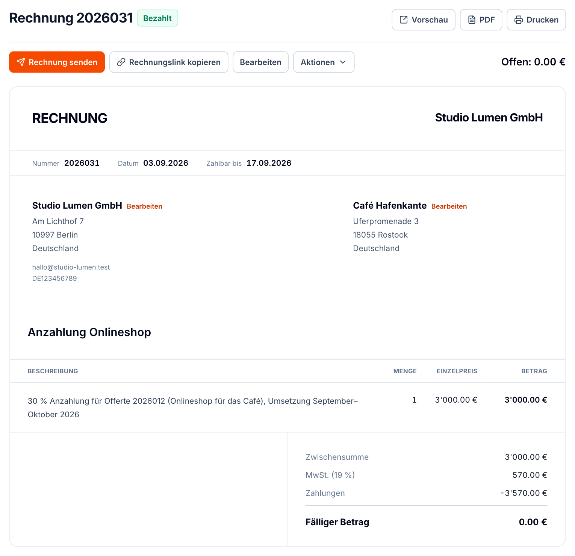Click the Fälliger Betrag 0.00 € total
This screenshot has height=556, width=575.
tap(533, 522)
